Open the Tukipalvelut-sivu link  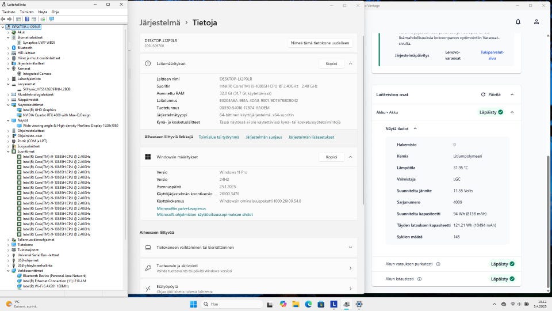coord(492,55)
